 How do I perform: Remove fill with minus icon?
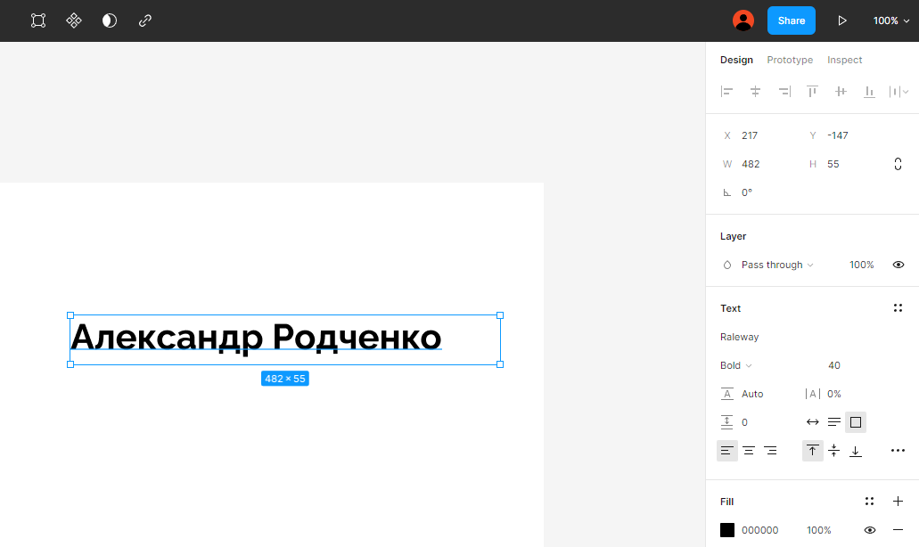click(898, 530)
